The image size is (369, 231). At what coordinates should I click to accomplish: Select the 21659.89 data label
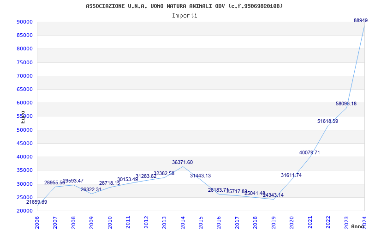(x=37, y=202)
